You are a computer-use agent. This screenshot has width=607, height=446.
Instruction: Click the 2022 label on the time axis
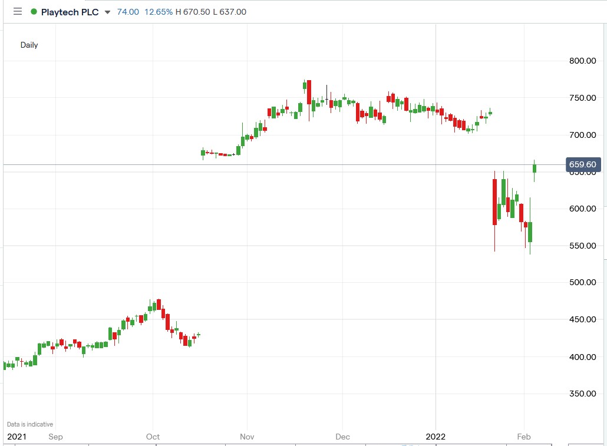[436, 437]
